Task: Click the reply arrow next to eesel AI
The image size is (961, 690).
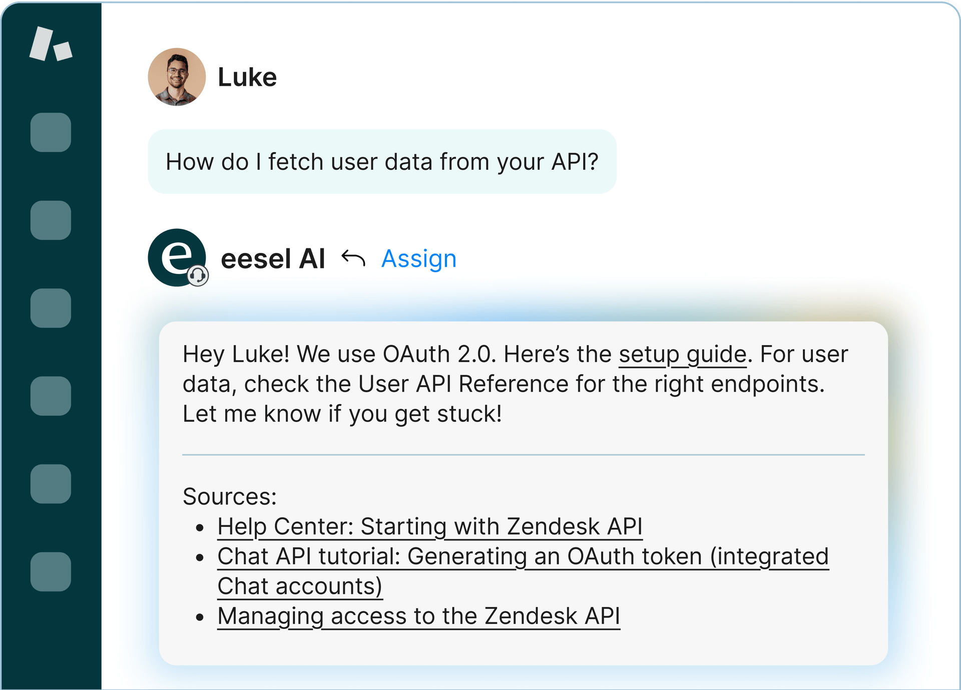Action: pyautogui.click(x=353, y=258)
